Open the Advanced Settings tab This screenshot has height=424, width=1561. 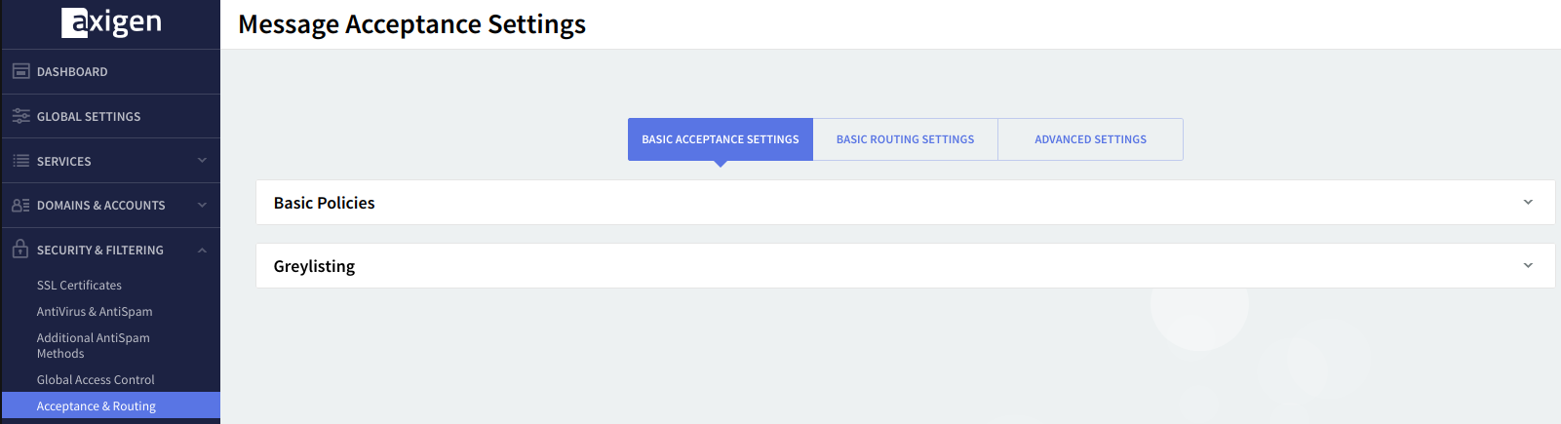tap(1090, 139)
